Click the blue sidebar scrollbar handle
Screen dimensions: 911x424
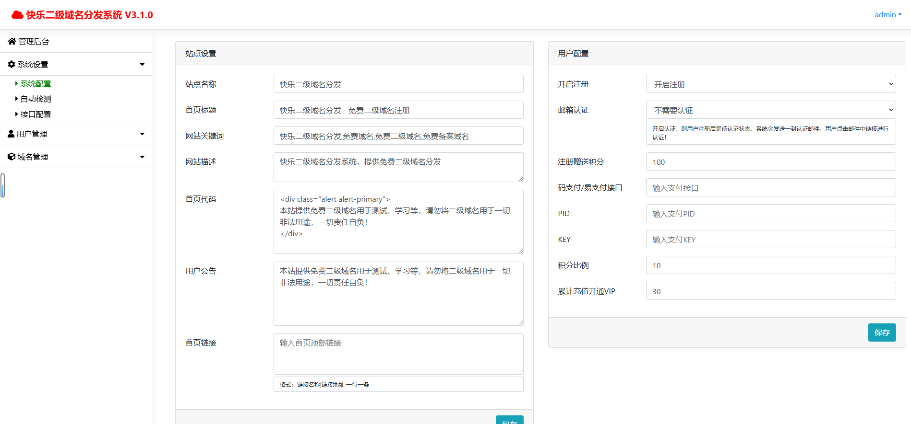(x=2, y=185)
